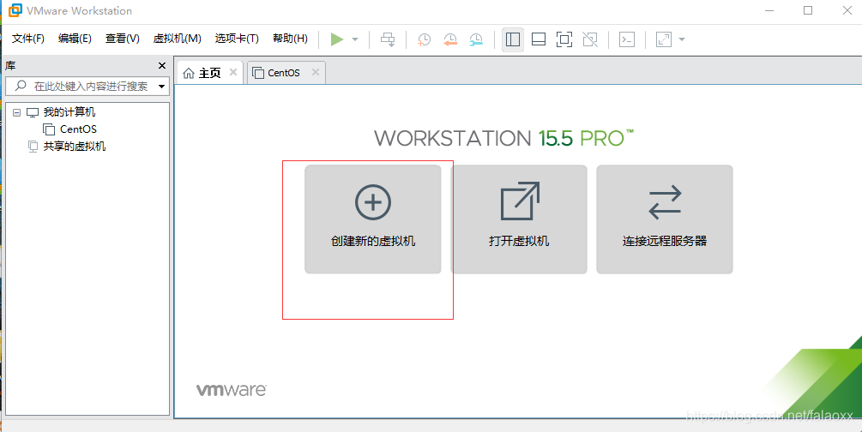Switch to the 主页 tab
Viewport: 862px width, 432px height.
coord(209,73)
